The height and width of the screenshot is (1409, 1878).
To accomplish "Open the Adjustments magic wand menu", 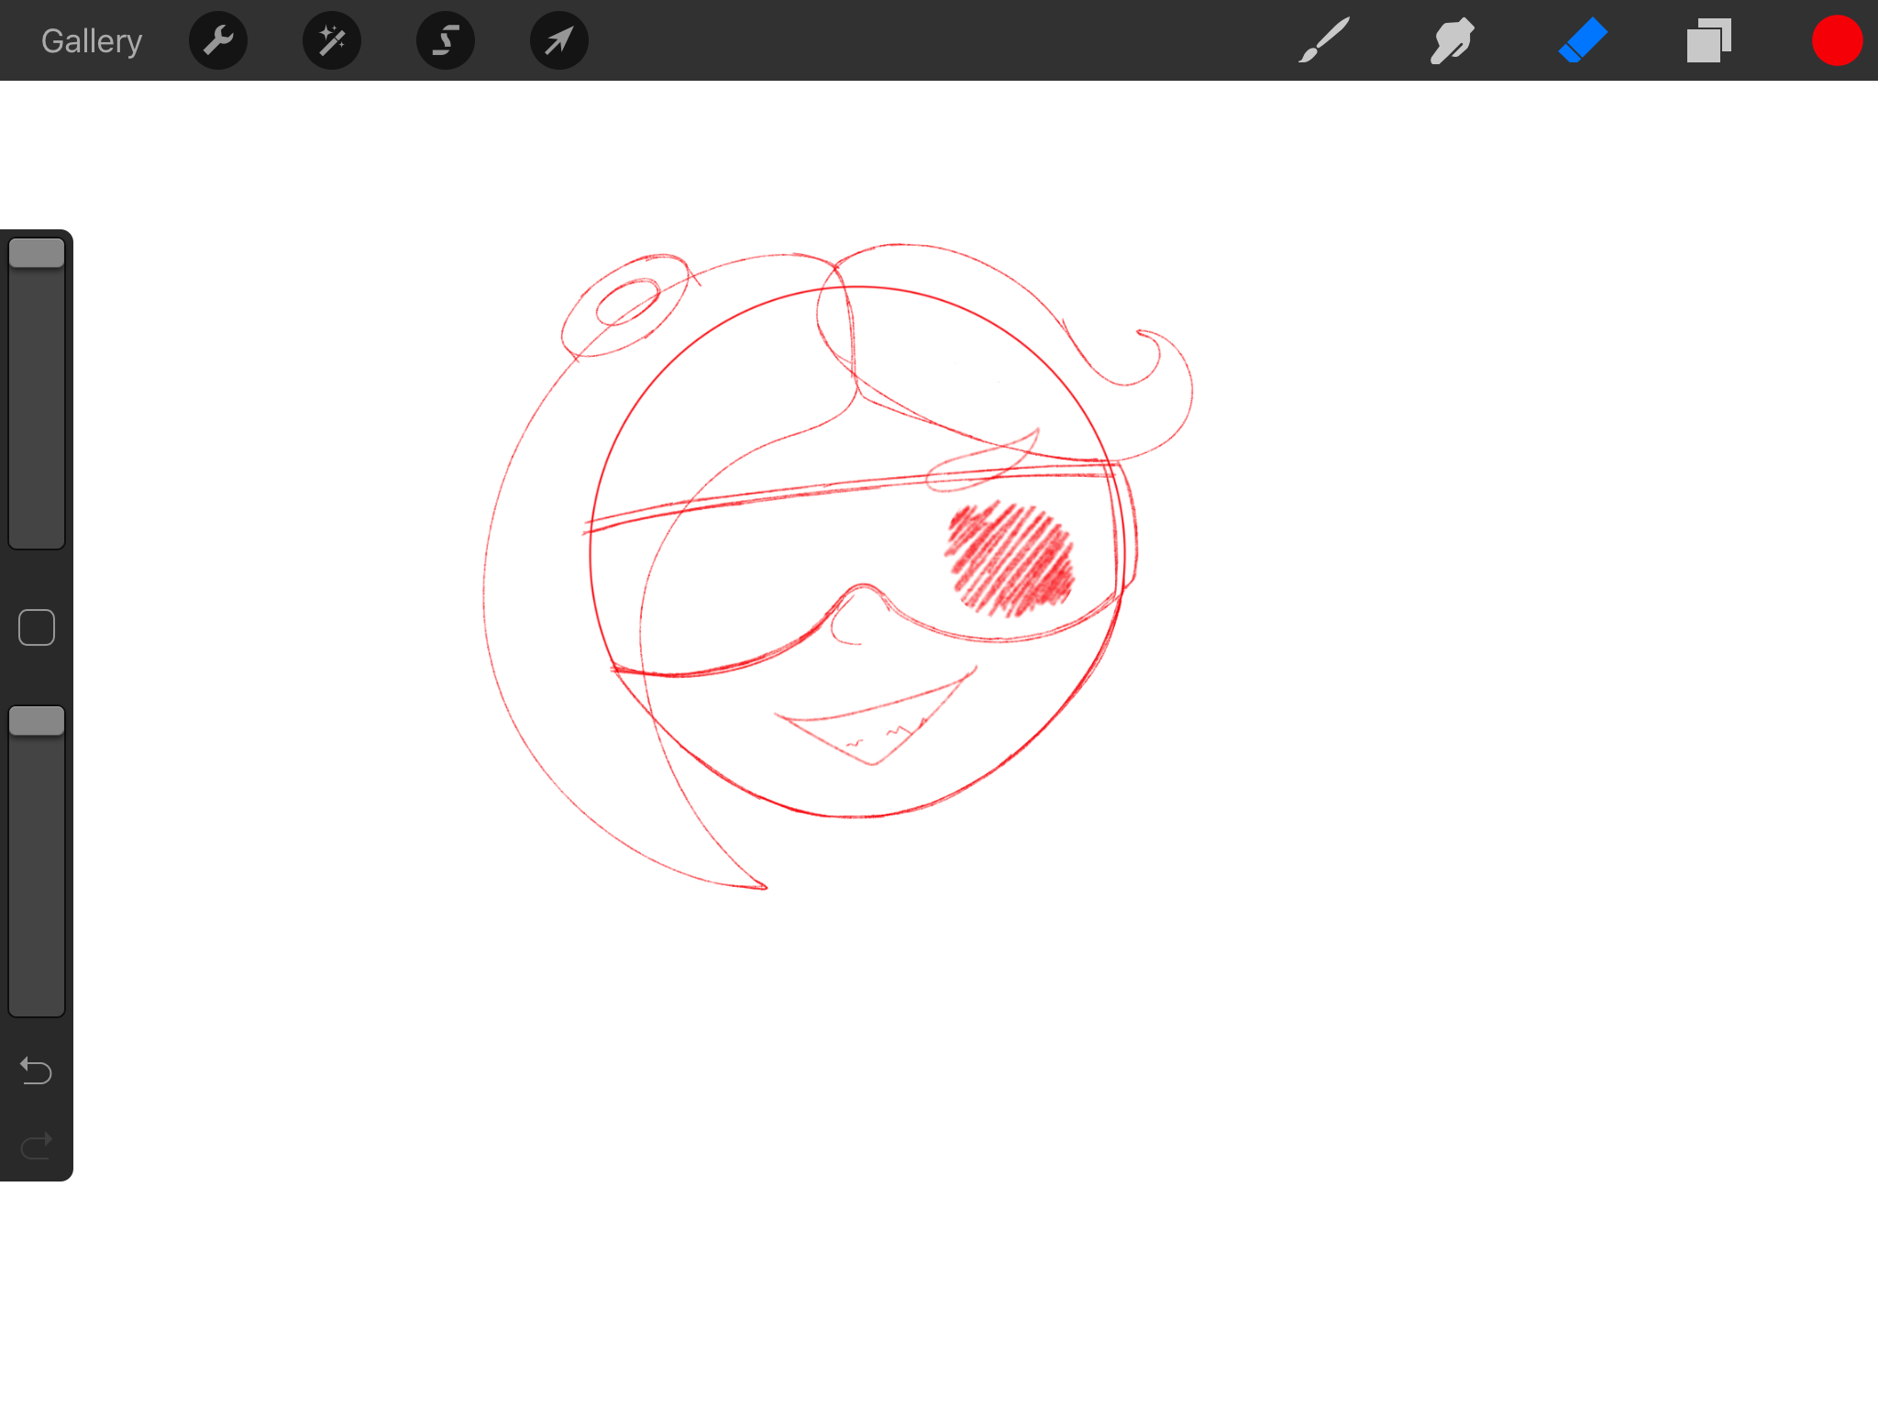I will [x=332, y=41].
